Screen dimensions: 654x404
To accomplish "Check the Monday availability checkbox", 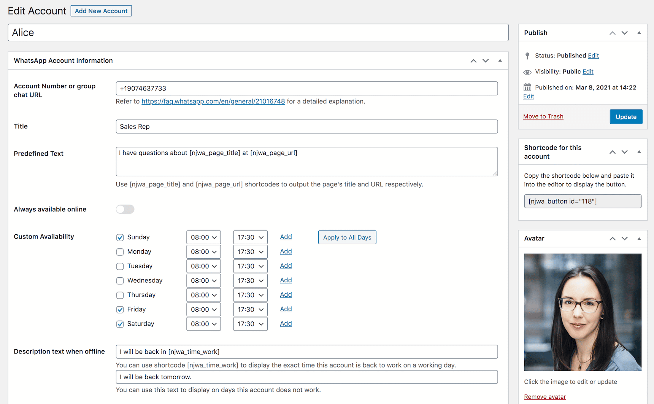I will point(120,252).
